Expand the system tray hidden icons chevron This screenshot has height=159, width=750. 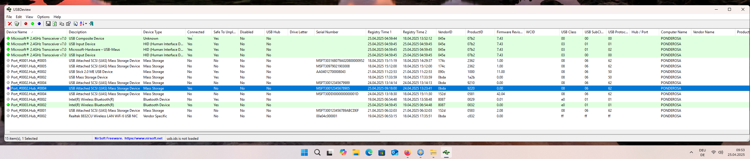[x=691, y=153]
